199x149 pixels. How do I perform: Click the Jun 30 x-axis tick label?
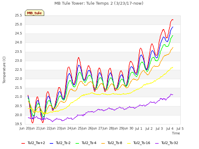click(x=128, y=129)
